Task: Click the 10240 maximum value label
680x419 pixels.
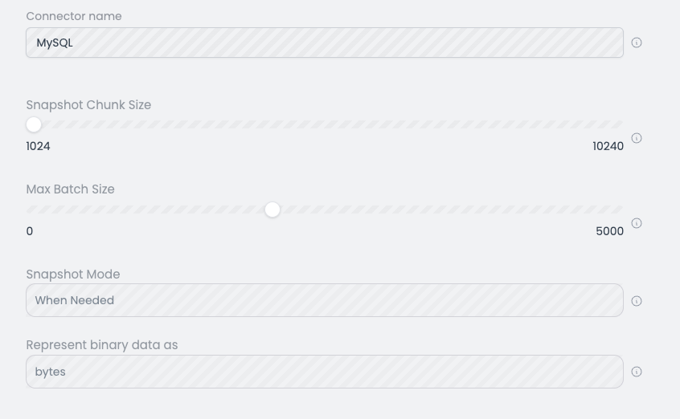Action: point(608,146)
